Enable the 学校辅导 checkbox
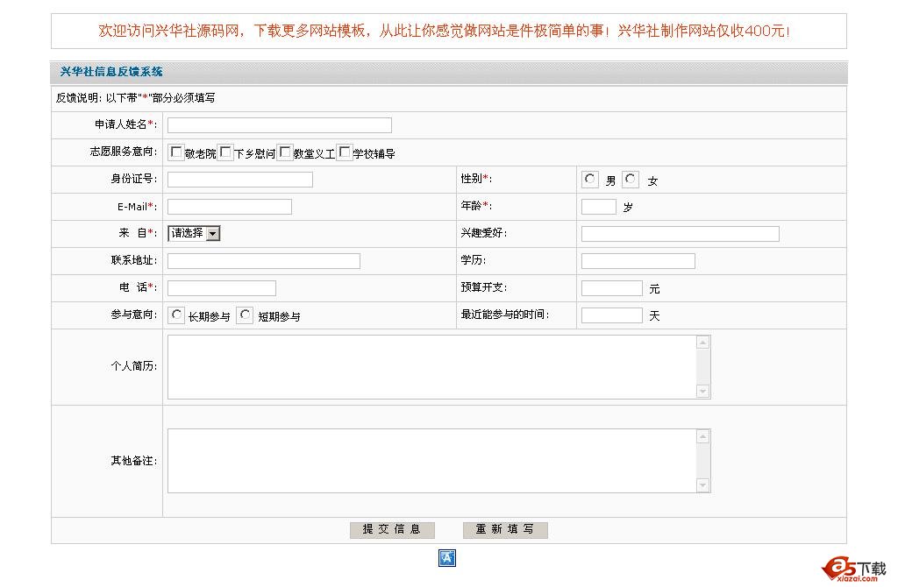898x587 pixels. pyautogui.click(x=345, y=152)
